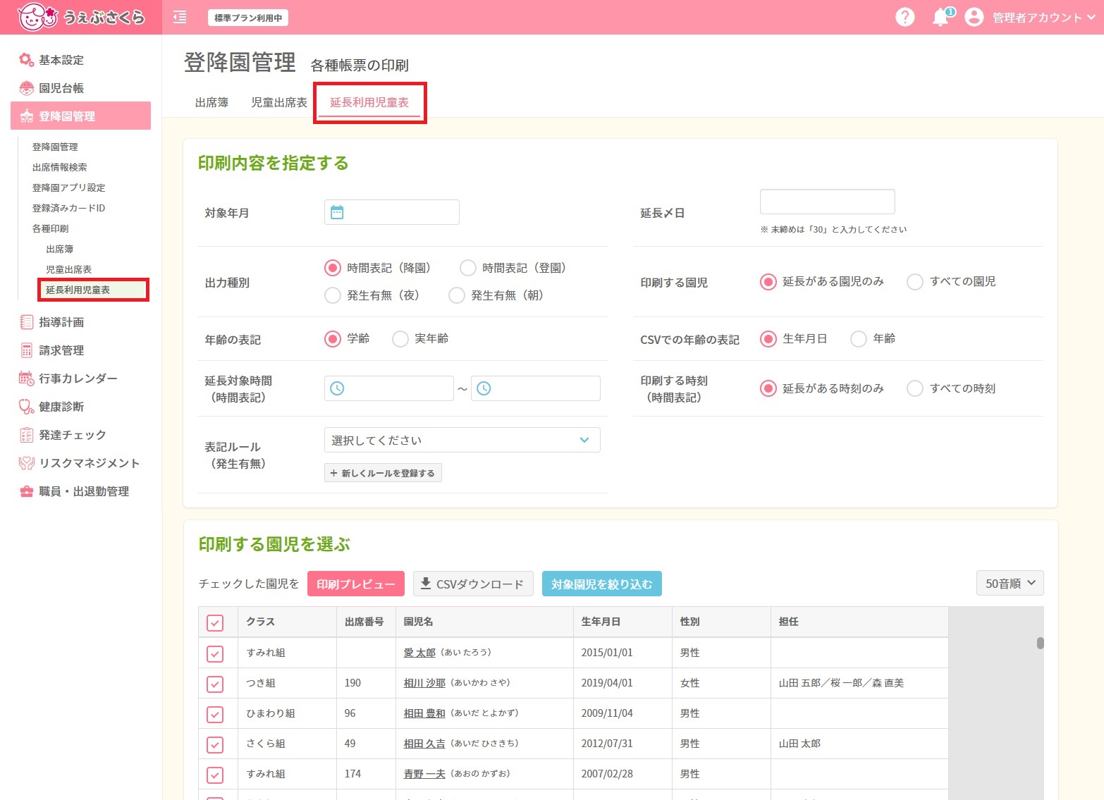
Task: Click the download icon on the CSVダウンロード button
Action: pos(425,584)
